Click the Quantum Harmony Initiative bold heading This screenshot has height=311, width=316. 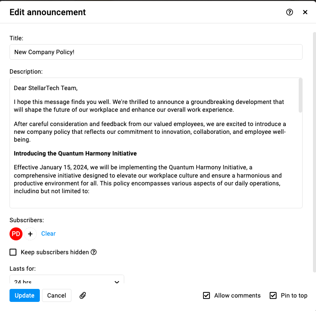75,153
